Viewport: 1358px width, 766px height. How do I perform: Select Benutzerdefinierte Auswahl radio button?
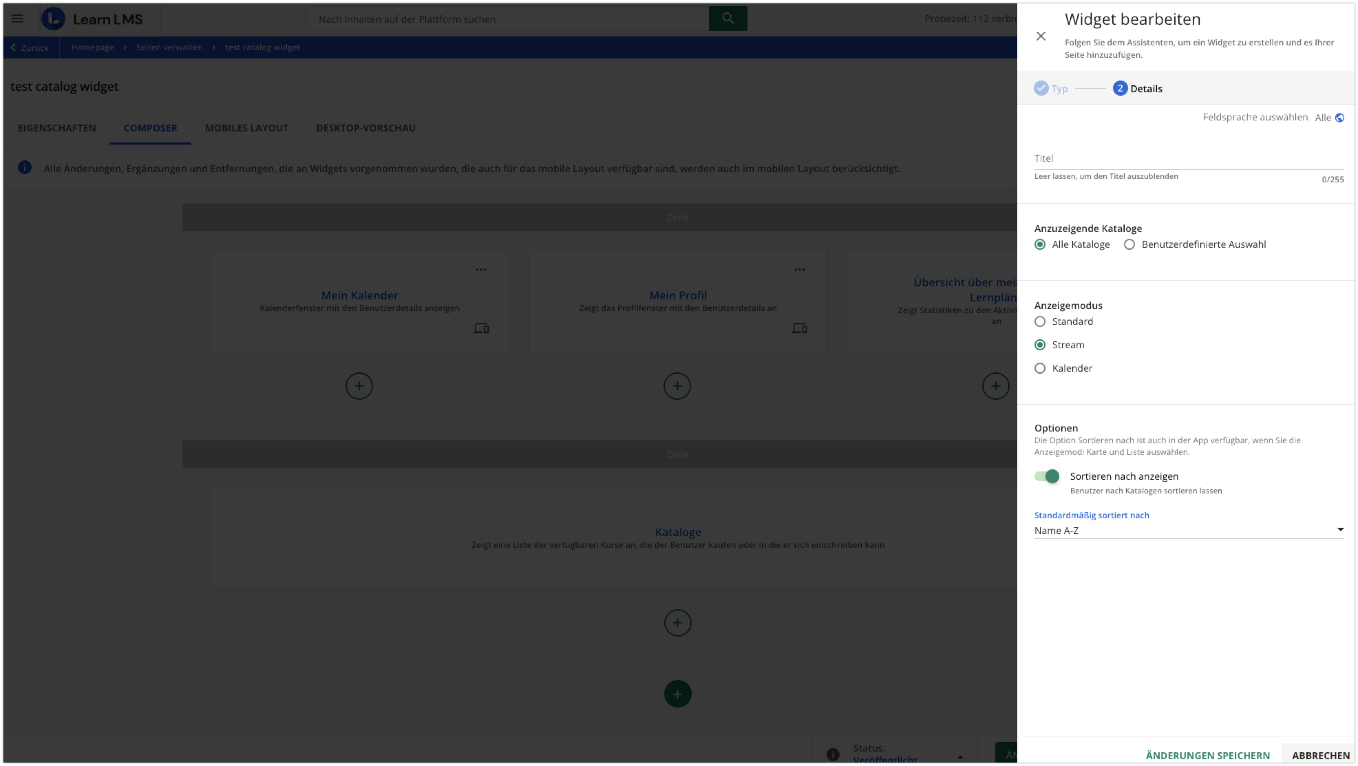click(x=1129, y=244)
